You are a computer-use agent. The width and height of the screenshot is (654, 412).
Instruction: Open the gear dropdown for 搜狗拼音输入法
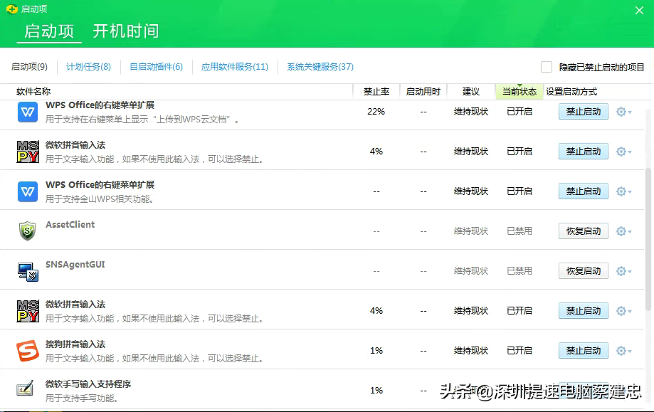pos(621,350)
